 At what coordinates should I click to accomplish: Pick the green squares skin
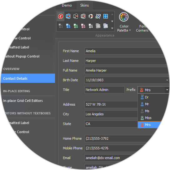click(x=76, y=26)
